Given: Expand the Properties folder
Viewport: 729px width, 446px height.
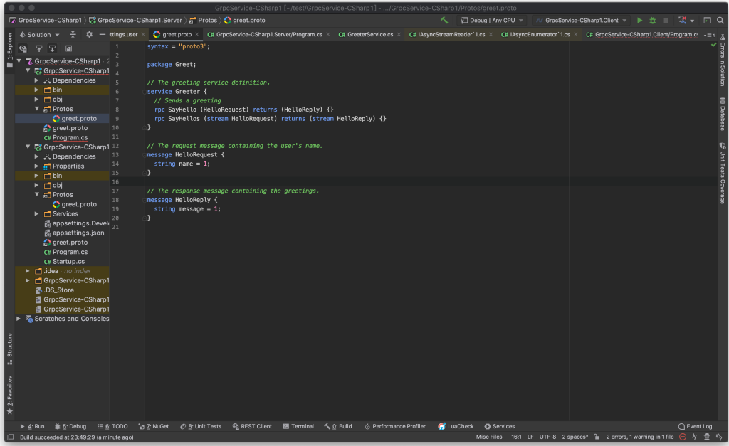Looking at the screenshot, I should coord(37,166).
